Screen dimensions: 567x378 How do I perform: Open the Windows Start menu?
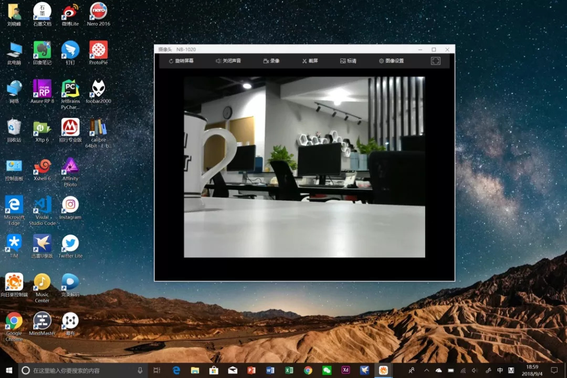click(x=9, y=371)
